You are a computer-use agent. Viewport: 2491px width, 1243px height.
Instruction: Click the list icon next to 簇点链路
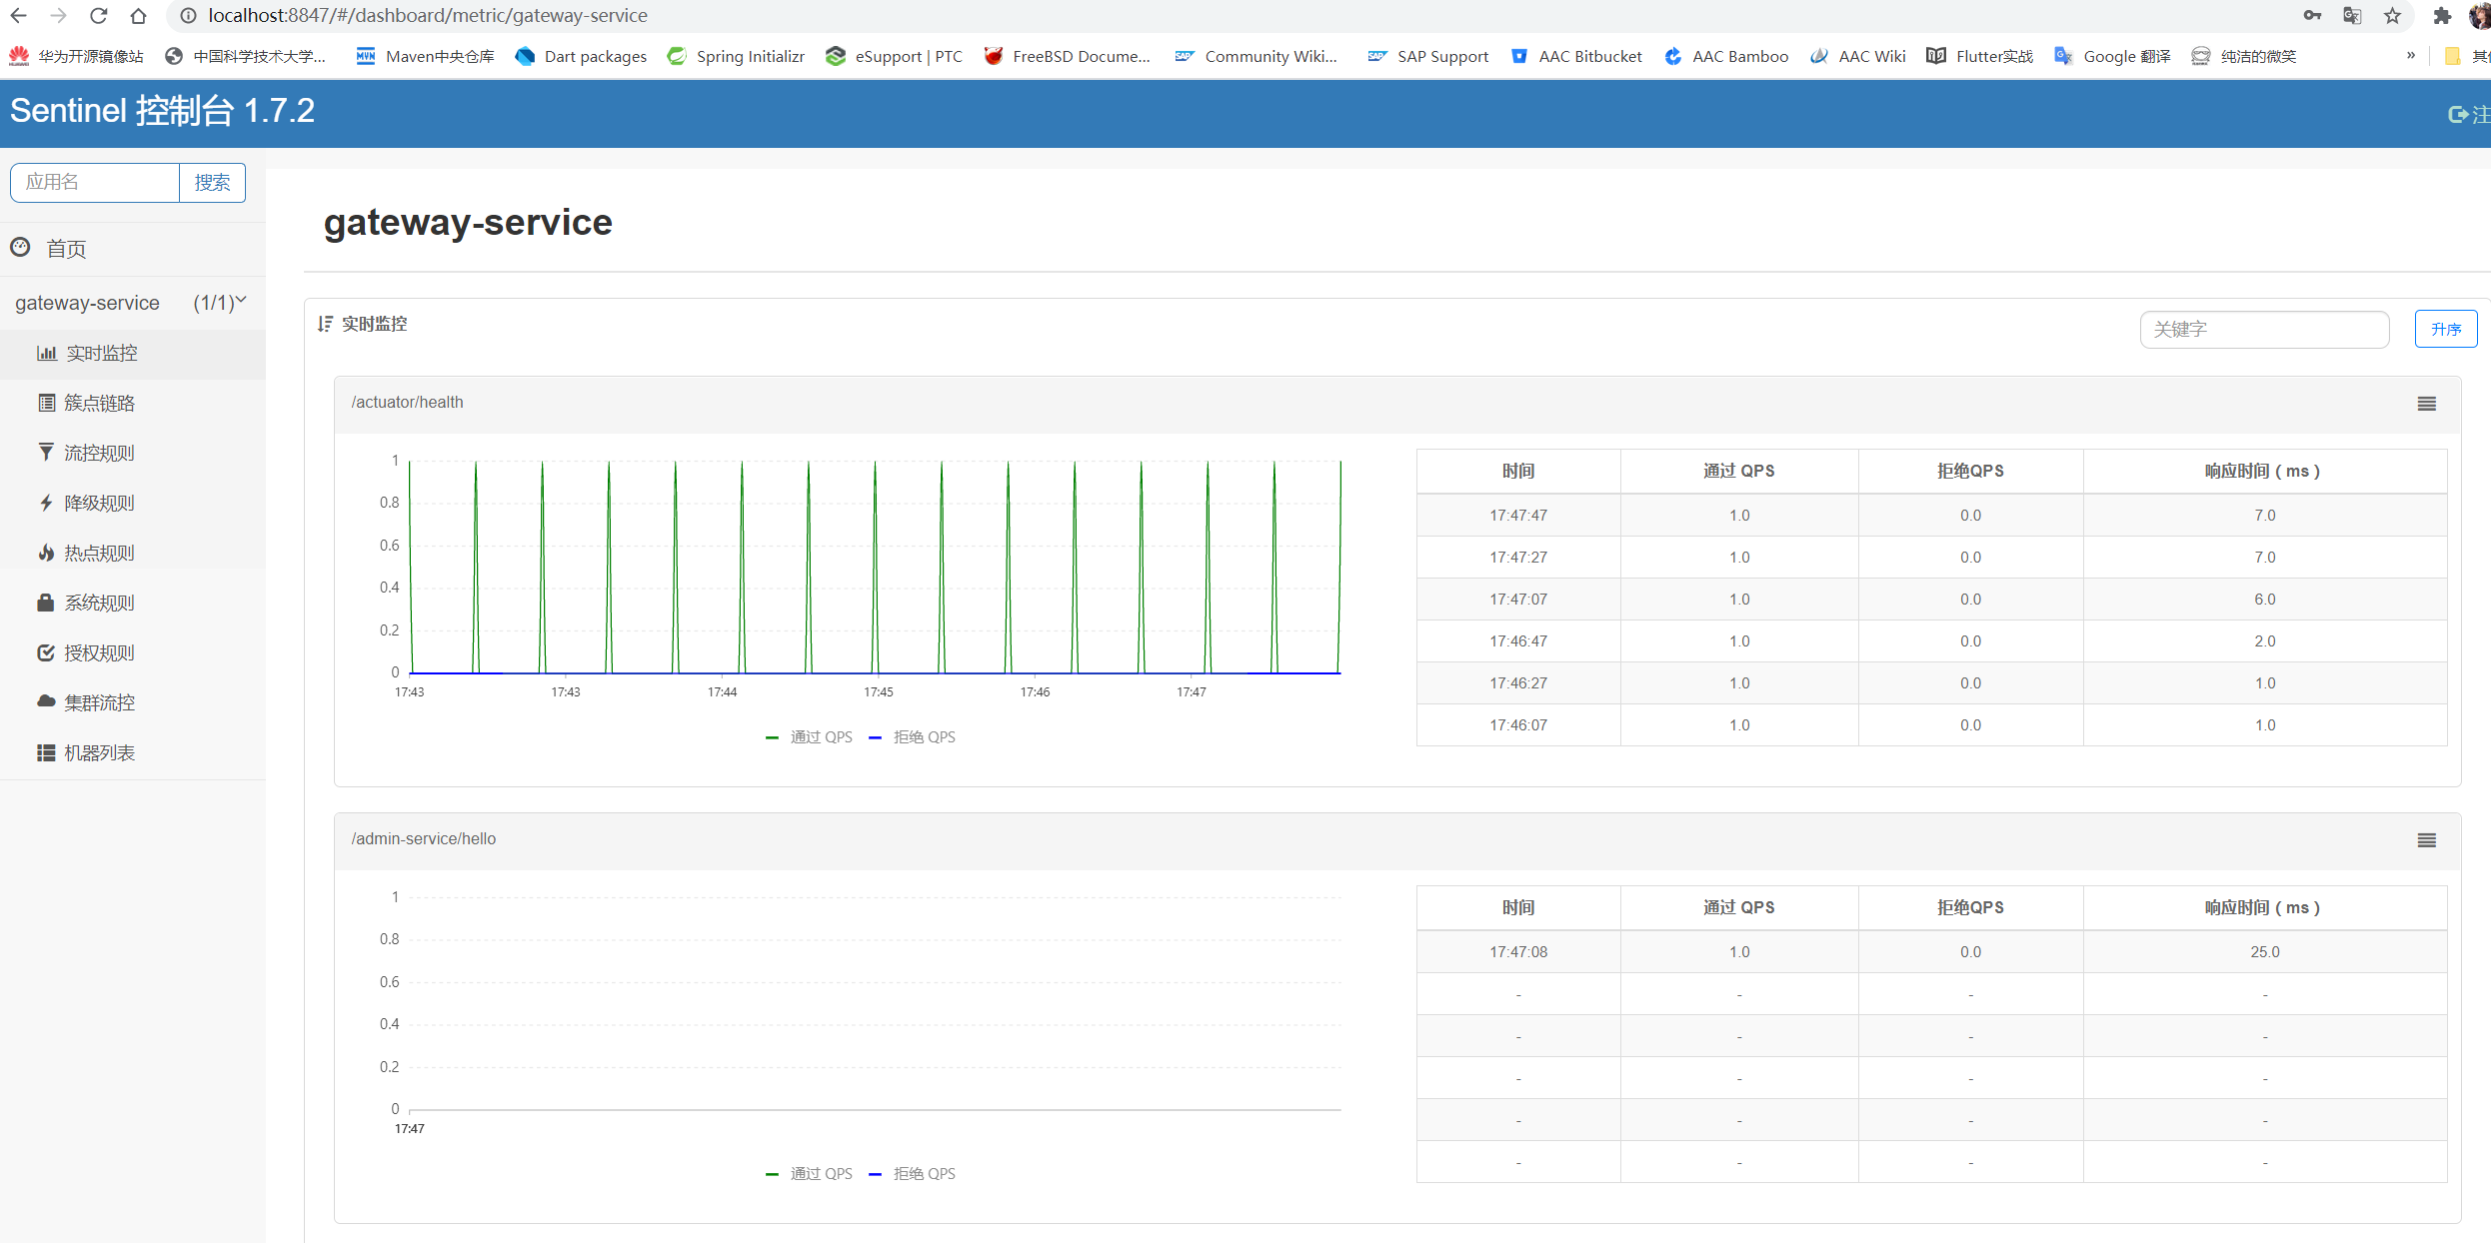pyautogui.click(x=46, y=403)
